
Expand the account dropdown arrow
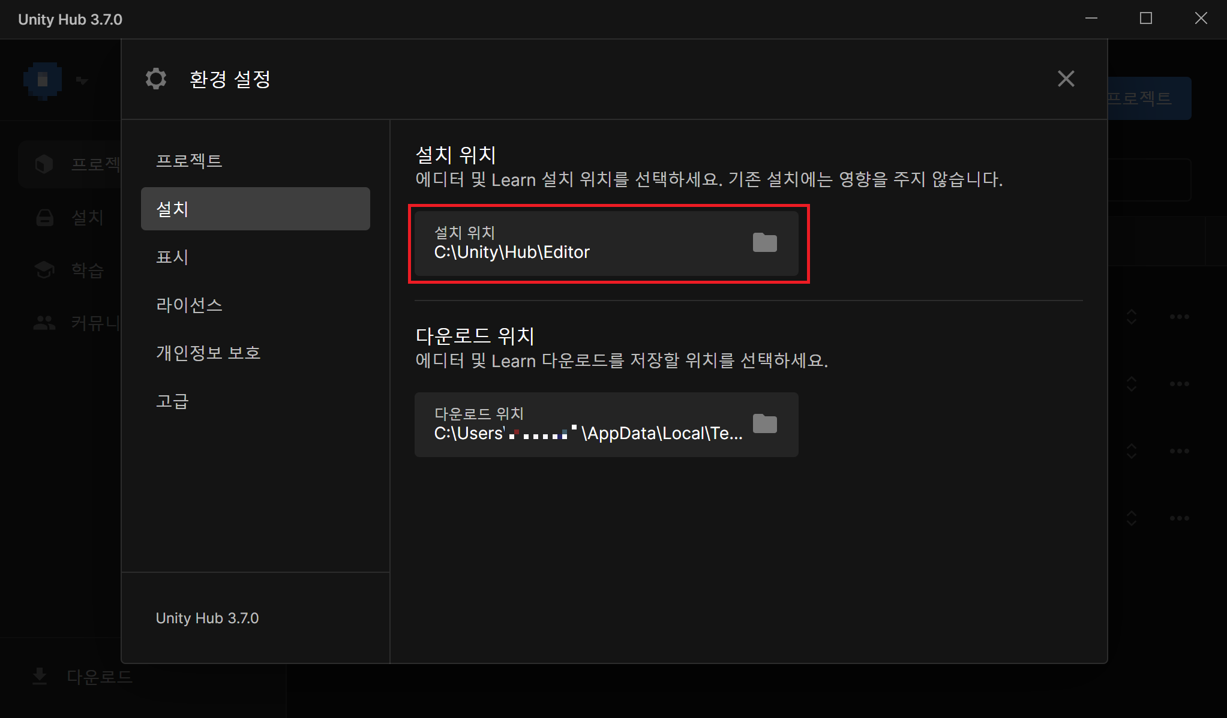tap(82, 80)
